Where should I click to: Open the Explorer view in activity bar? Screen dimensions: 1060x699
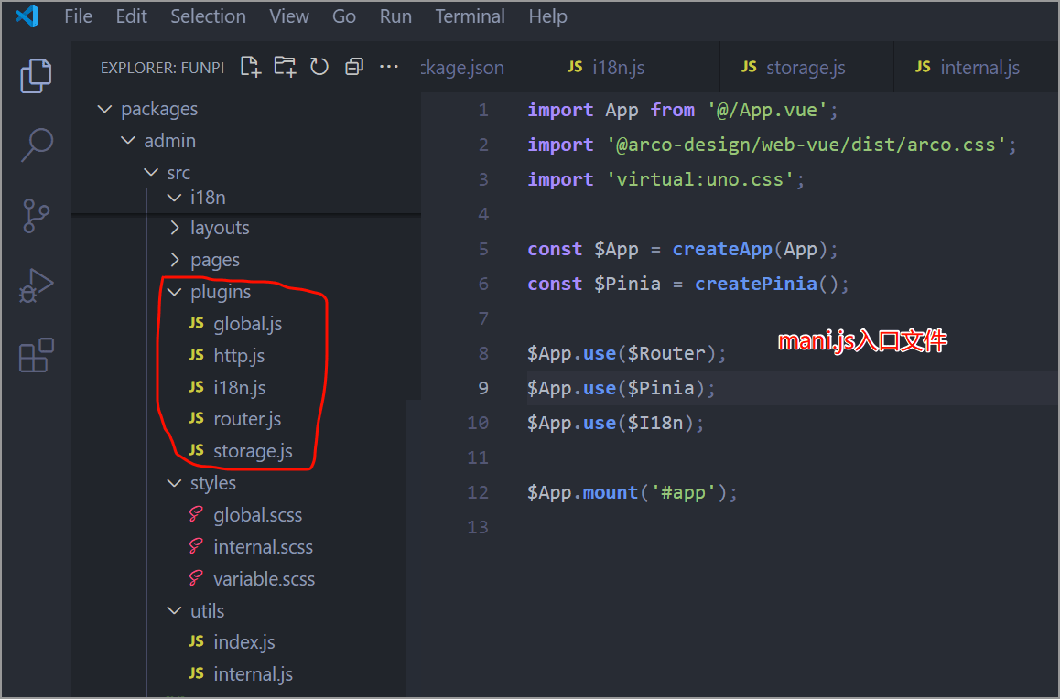pyautogui.click(x=37, y=76)
